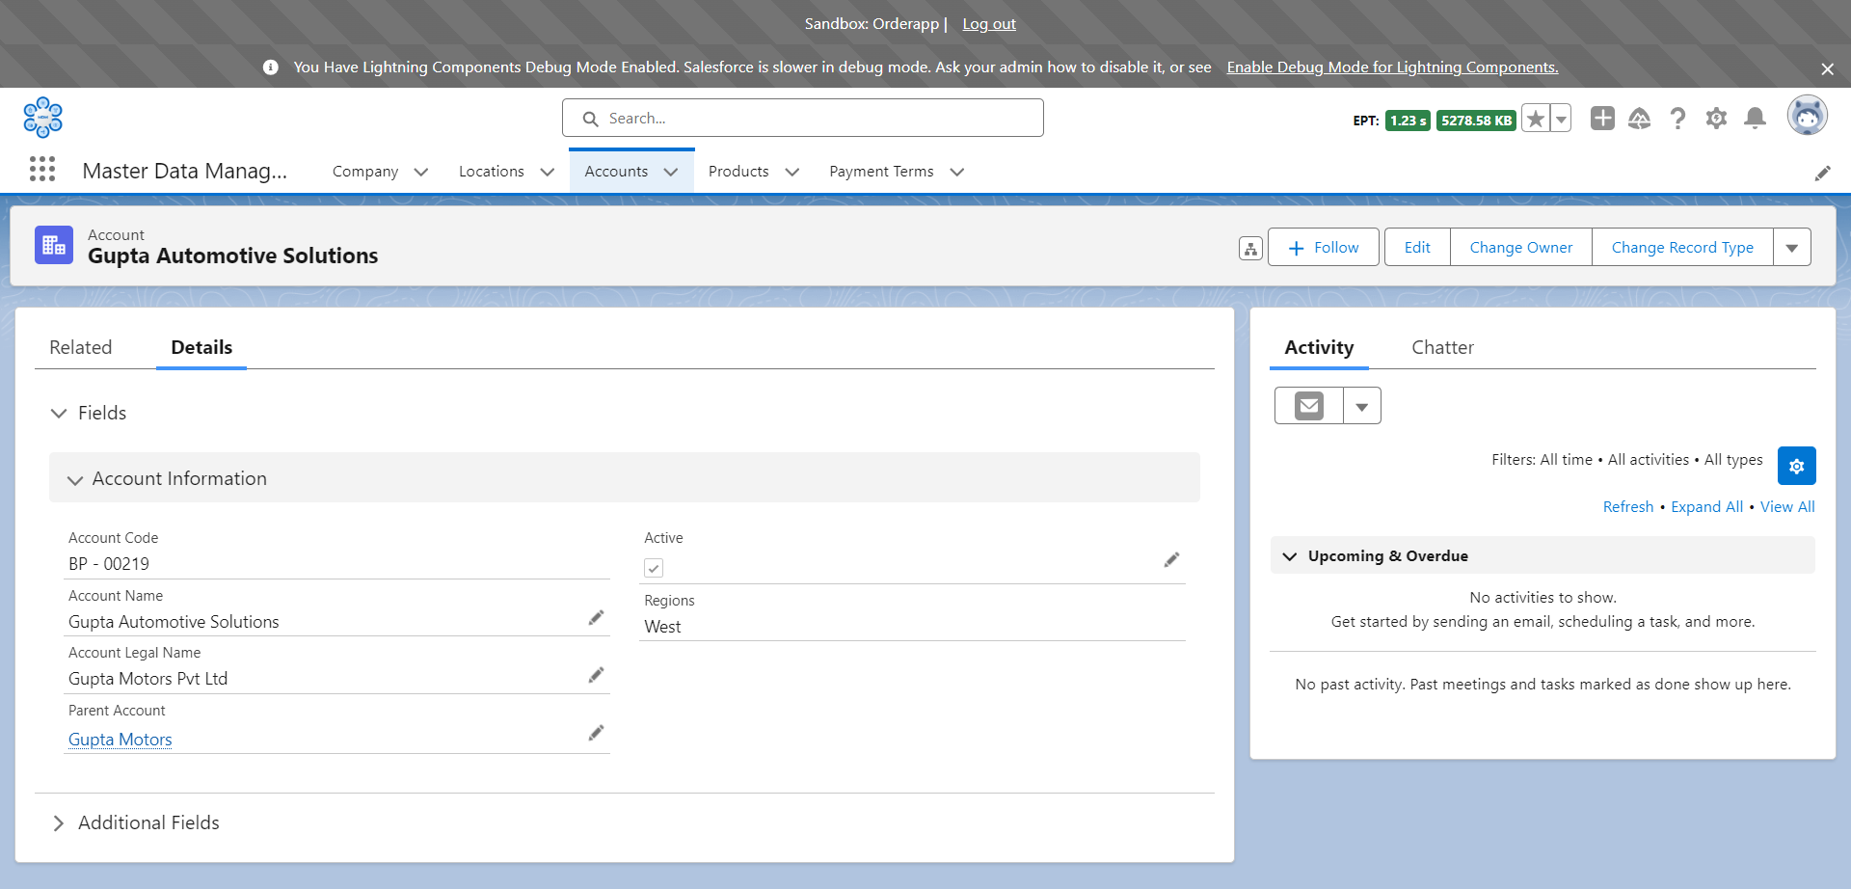
Task: Click the Expand All link
Action: pos(1706,507)
